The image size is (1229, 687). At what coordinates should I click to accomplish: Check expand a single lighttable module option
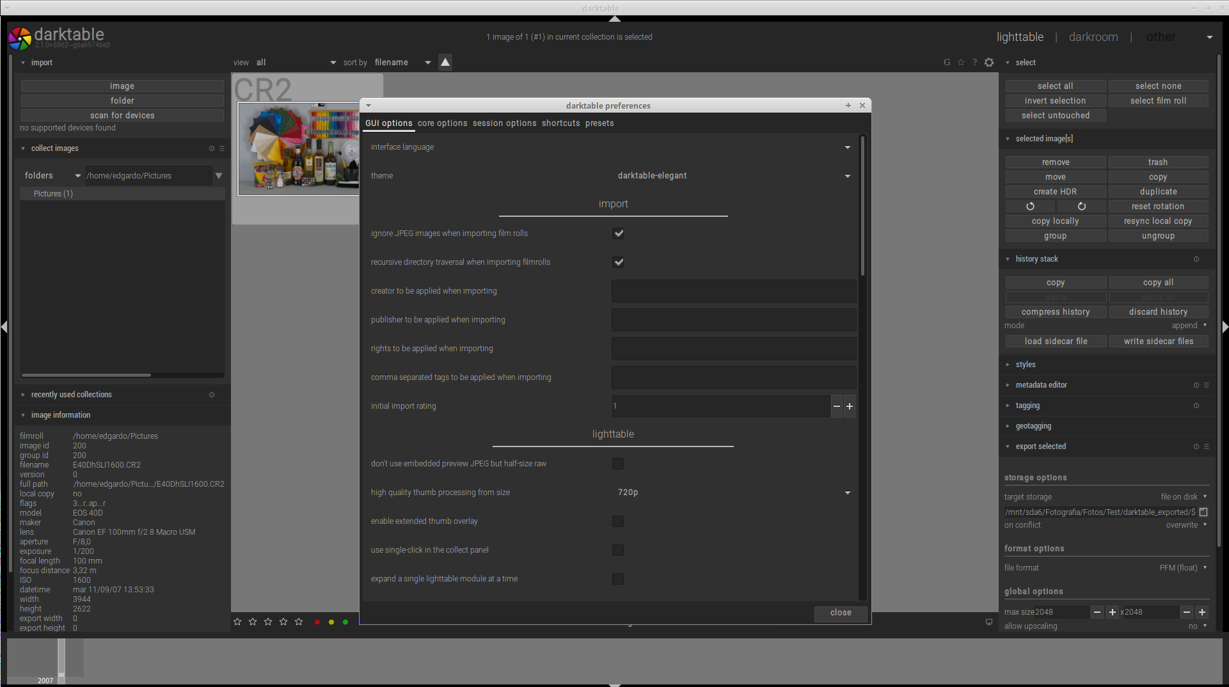coord(618,579)
